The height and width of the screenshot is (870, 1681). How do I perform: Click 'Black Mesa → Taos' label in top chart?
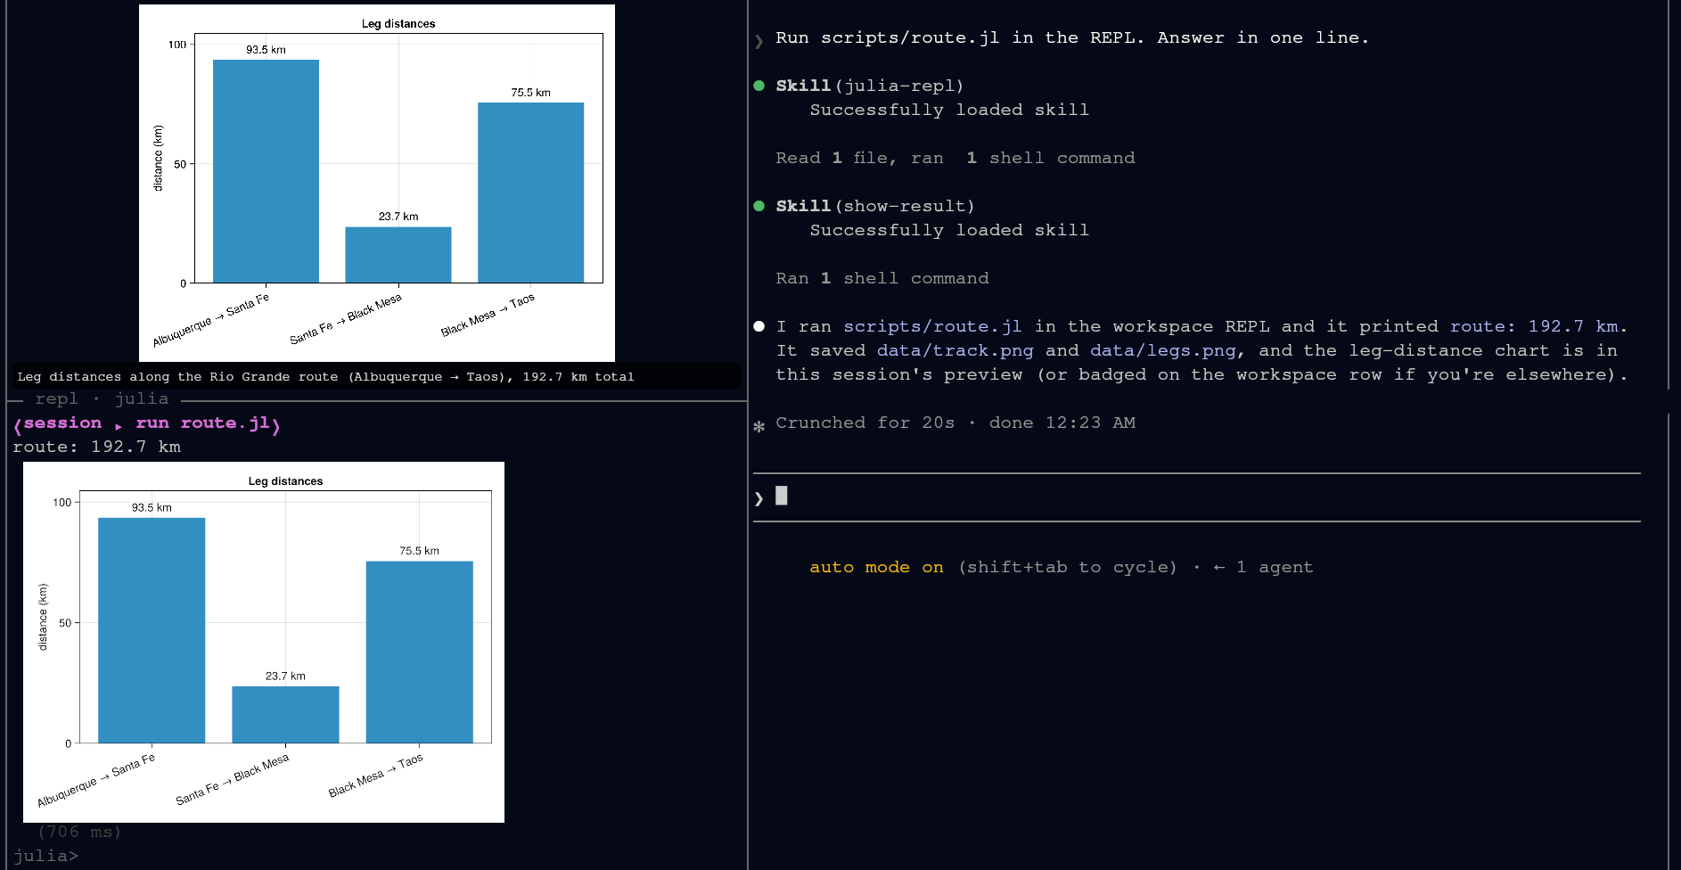tap(488, 315)
